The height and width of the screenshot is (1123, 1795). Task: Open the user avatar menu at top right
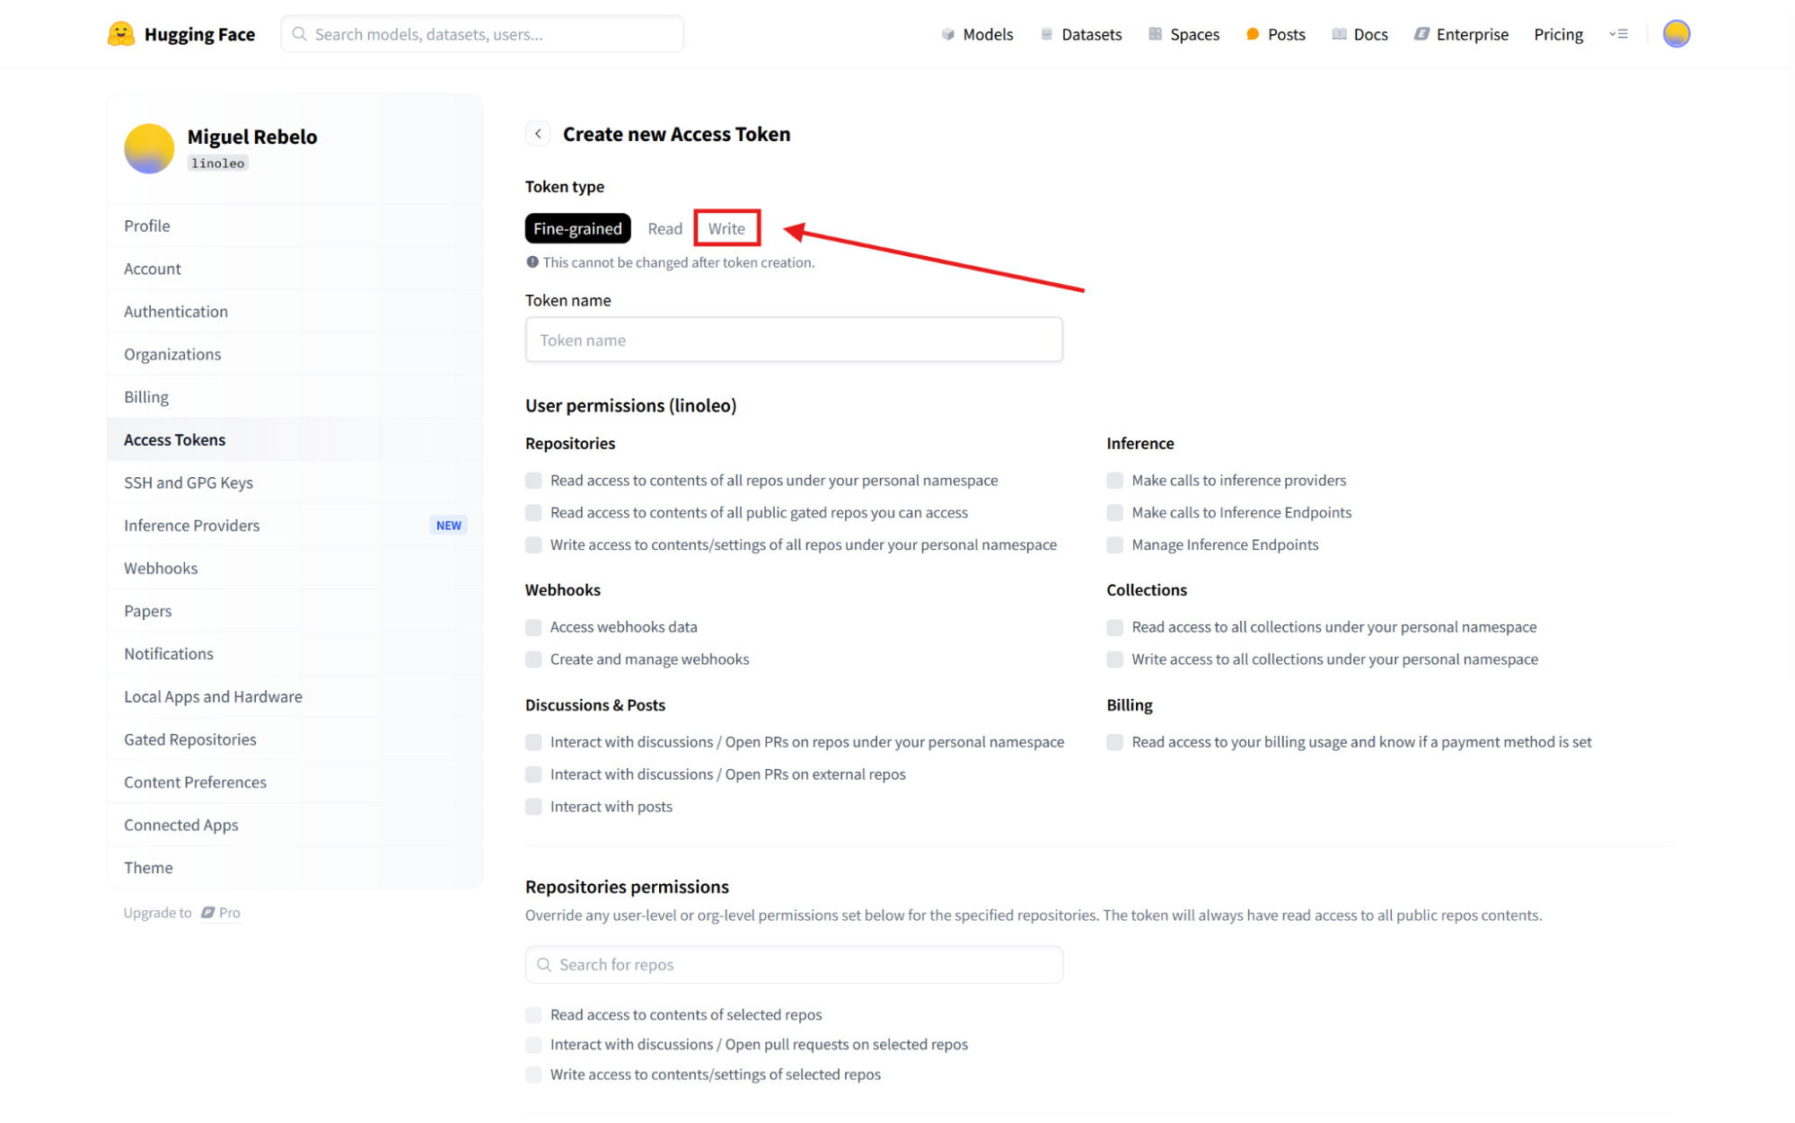click(1676, 34)
